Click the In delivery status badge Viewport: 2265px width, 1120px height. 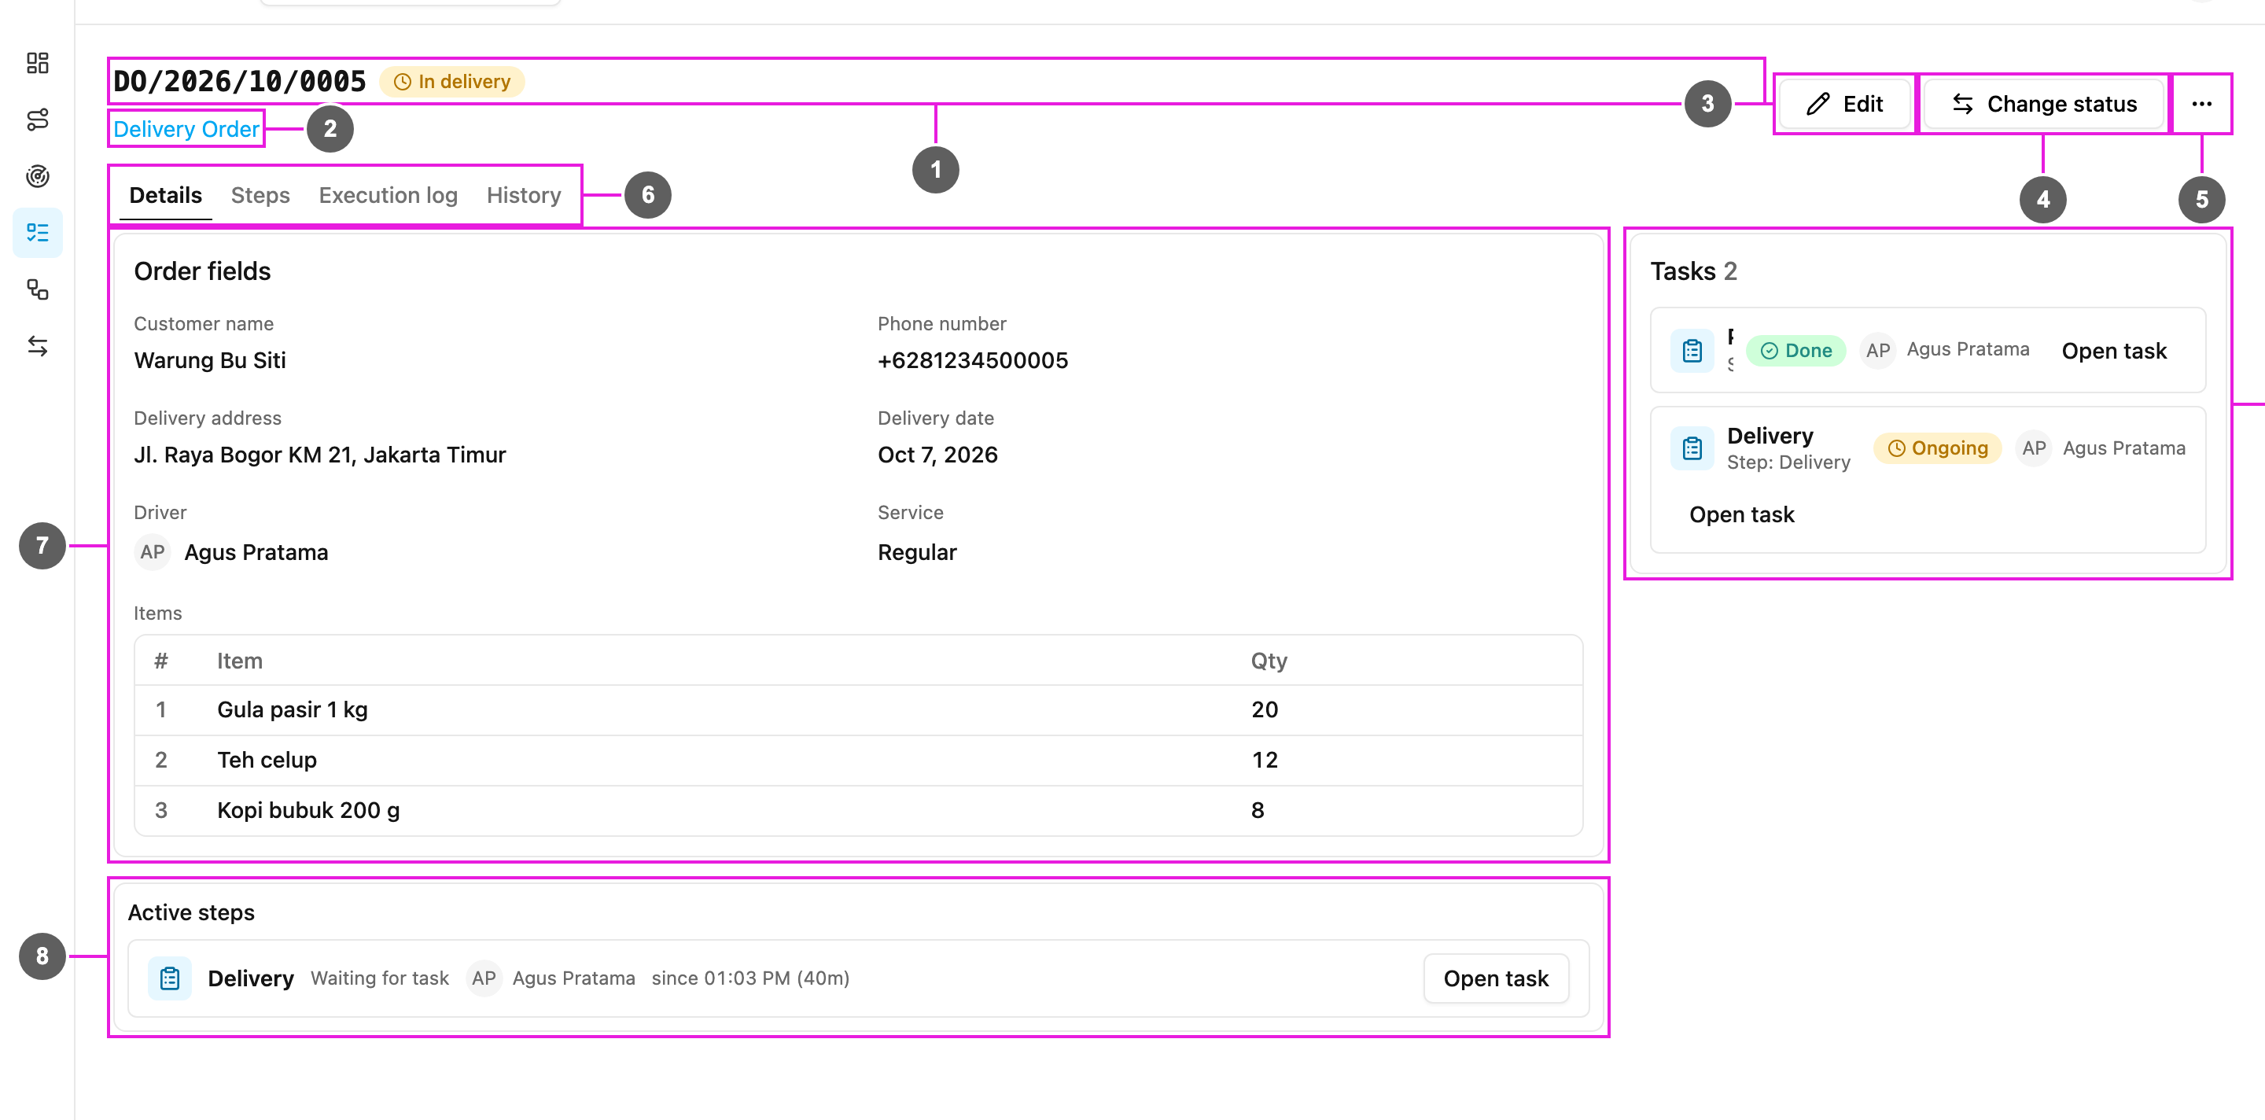coord(452,82)
